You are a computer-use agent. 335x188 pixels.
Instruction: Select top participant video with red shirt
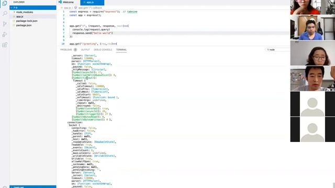[312, 7]
